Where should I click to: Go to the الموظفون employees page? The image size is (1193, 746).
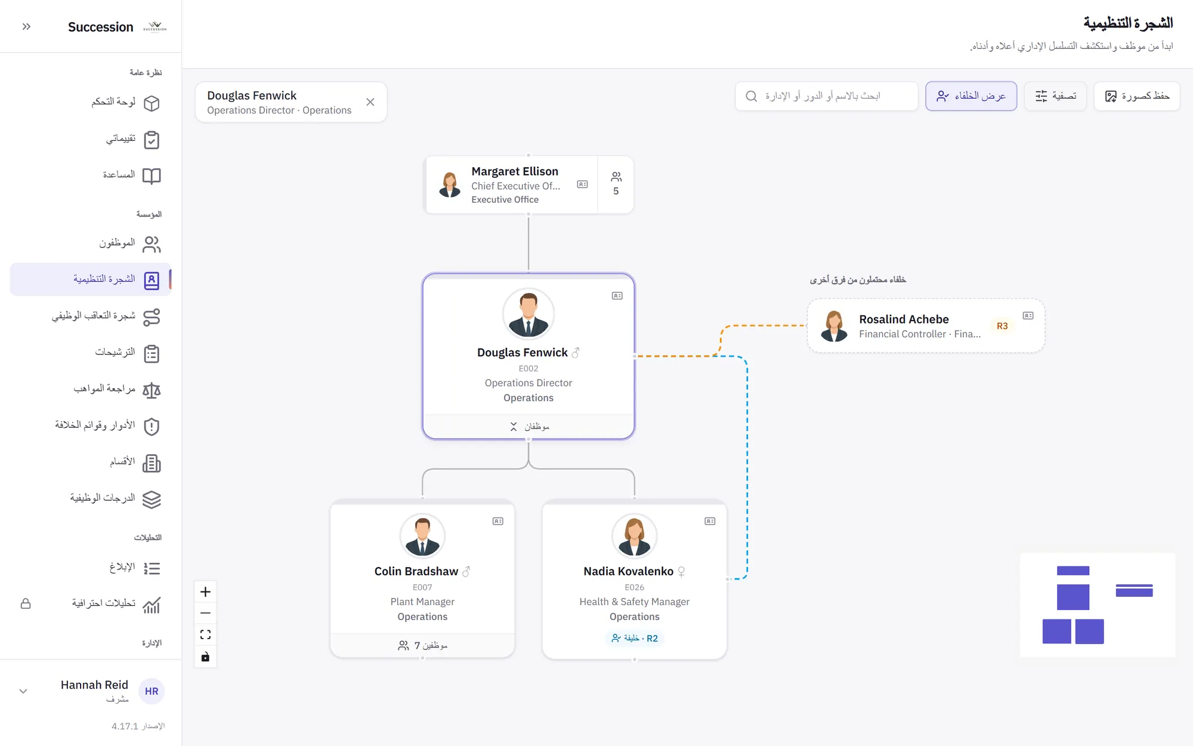click(91, 243)
